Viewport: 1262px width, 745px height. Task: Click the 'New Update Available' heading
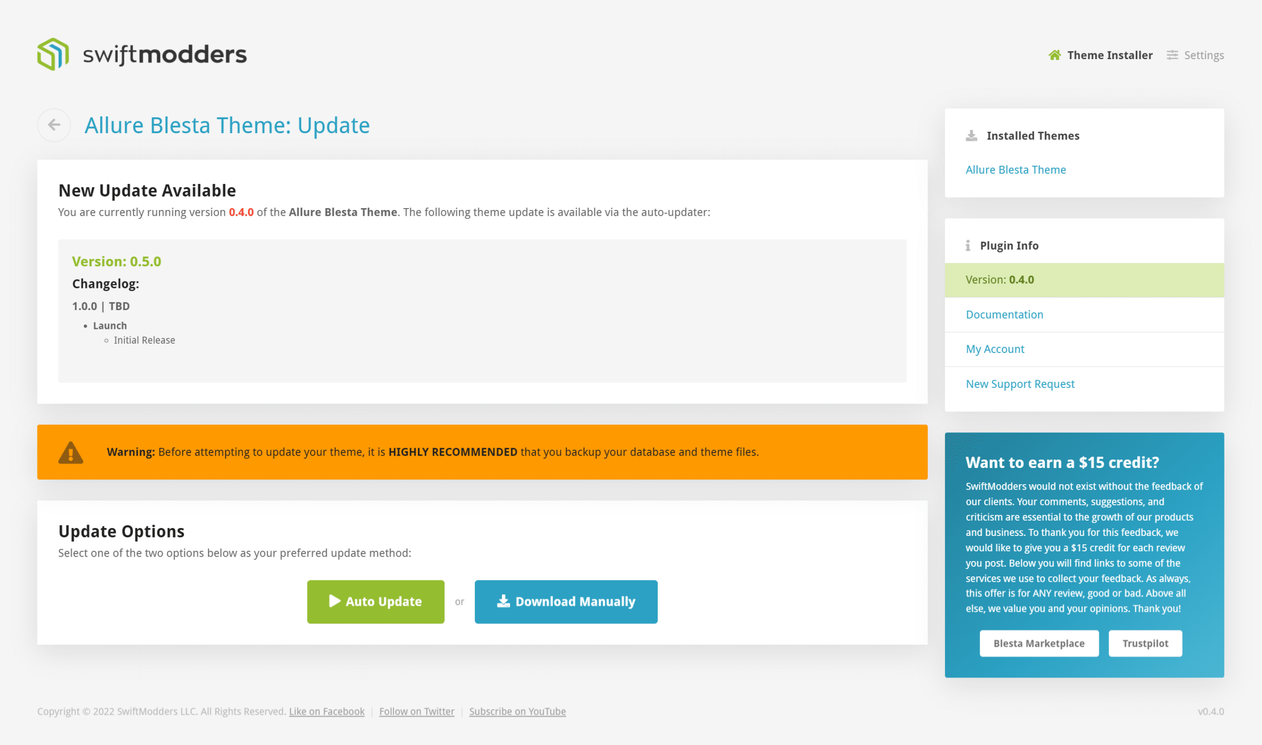[147, 191]
